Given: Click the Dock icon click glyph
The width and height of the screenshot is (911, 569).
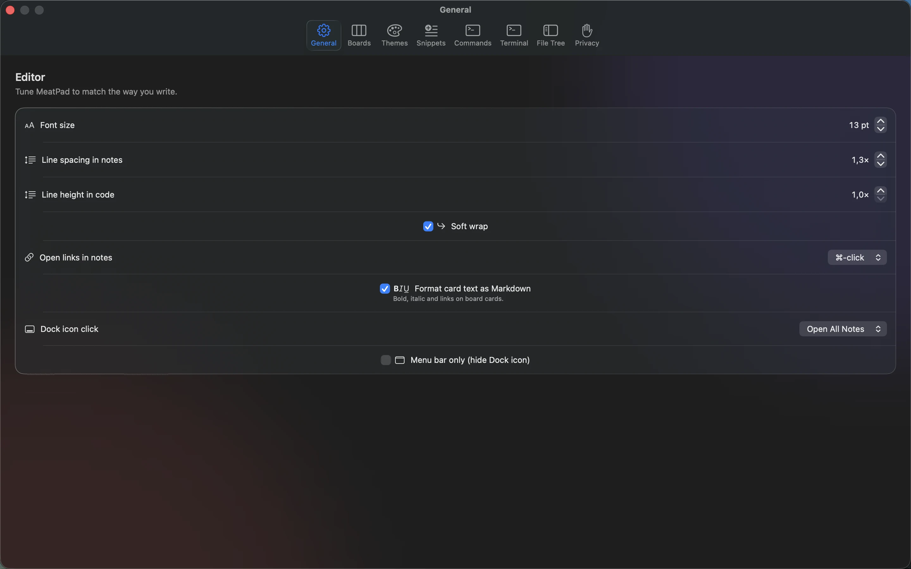Looking at the screenshot, I should coord(29,329).
